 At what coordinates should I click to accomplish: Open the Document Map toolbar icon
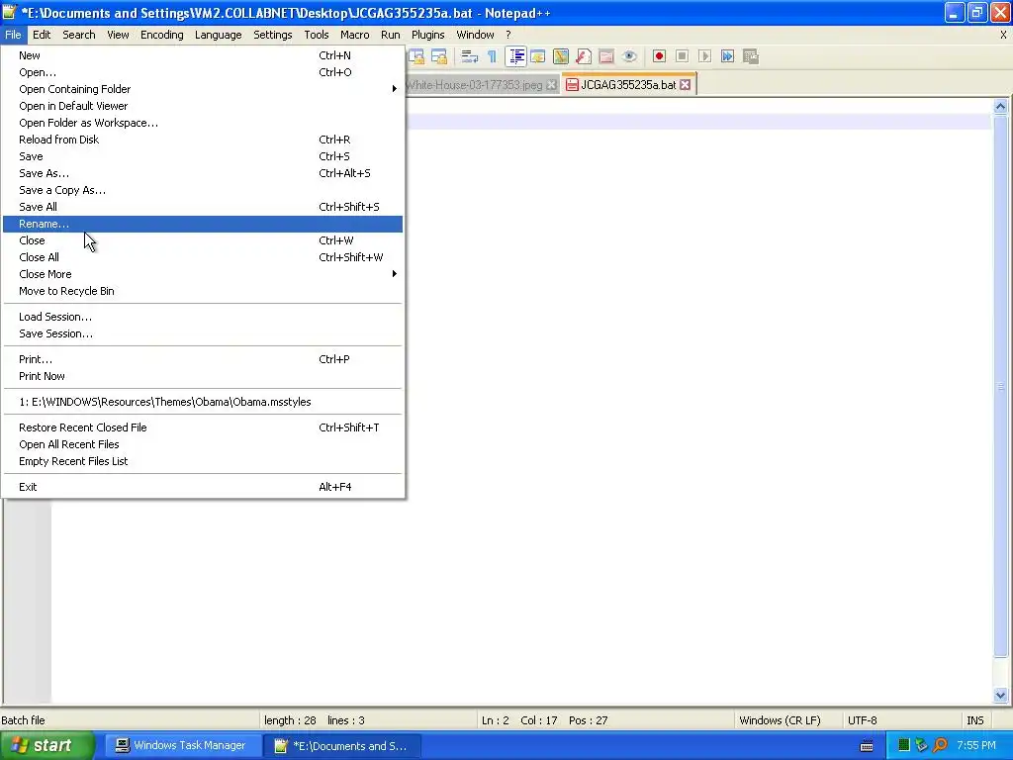click(561, 56)
